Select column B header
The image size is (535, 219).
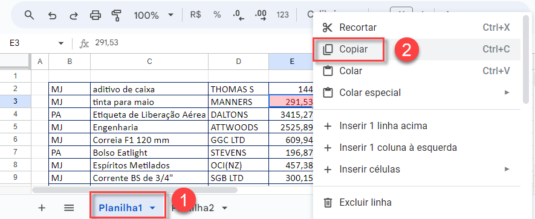pos(70,62)
